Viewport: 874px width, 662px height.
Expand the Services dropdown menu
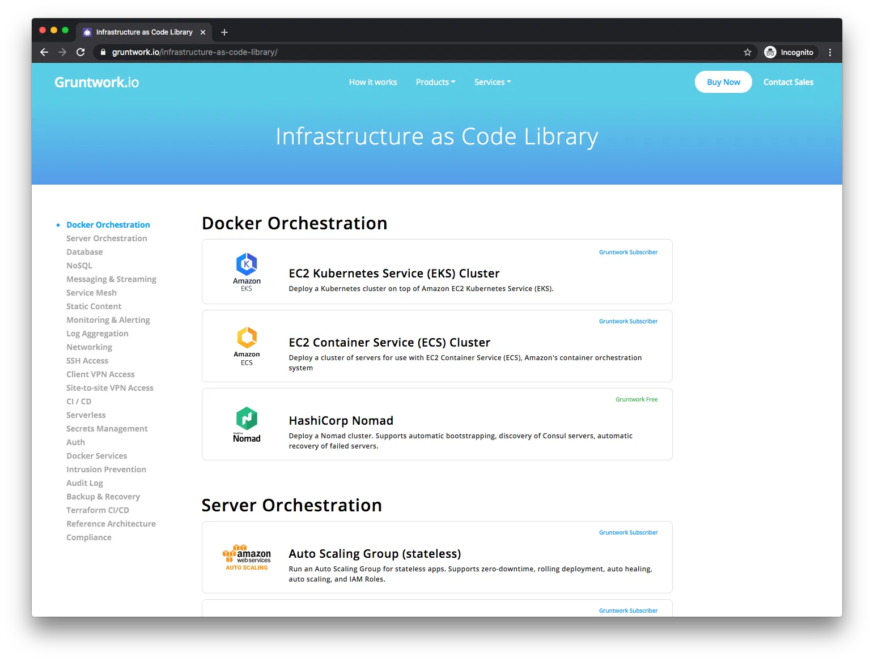pos(493,82)
